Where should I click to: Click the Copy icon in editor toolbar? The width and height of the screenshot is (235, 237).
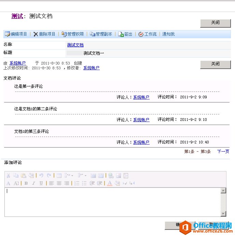pos(16,176)
